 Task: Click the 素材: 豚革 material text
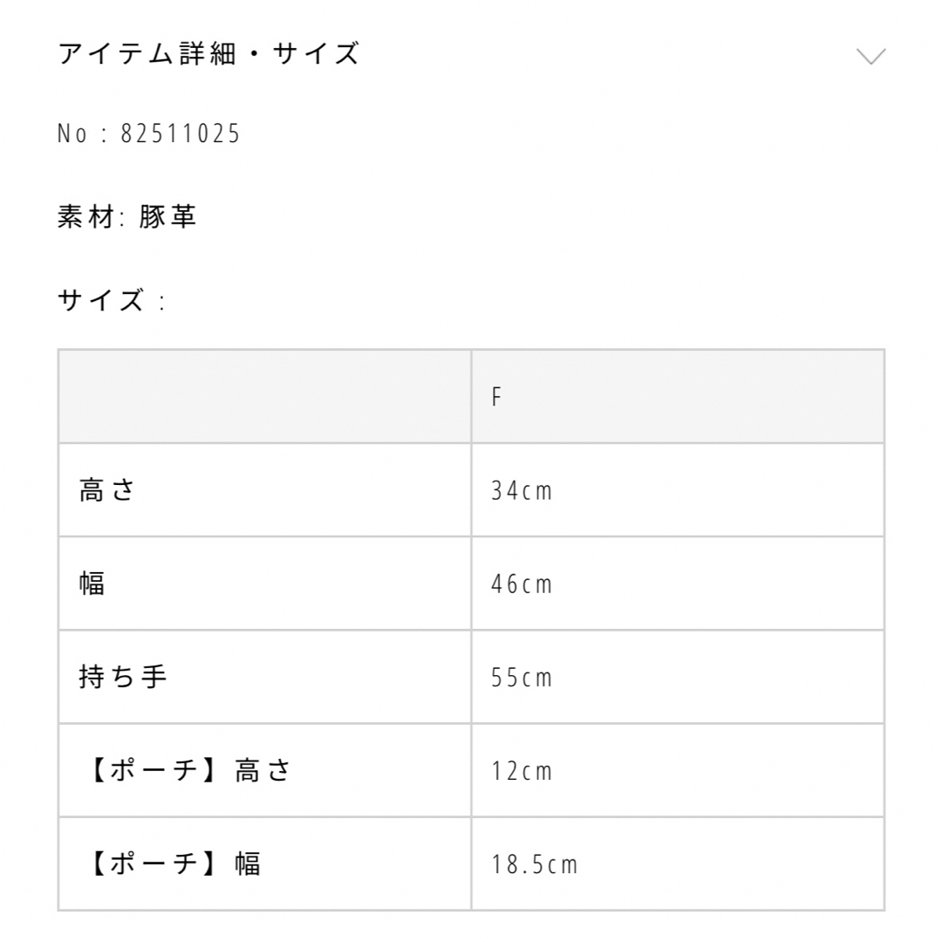click(126, 216)
